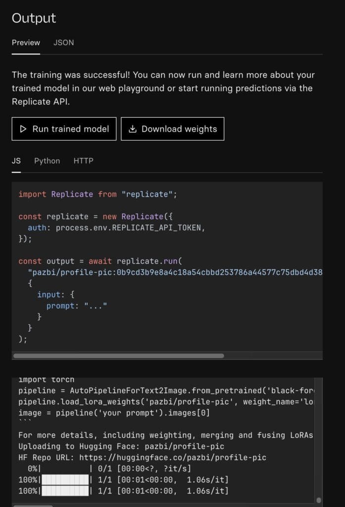Click the horizontal scrollbar under JS code
The height and width of the screenshot is (507, 345).
119,356
